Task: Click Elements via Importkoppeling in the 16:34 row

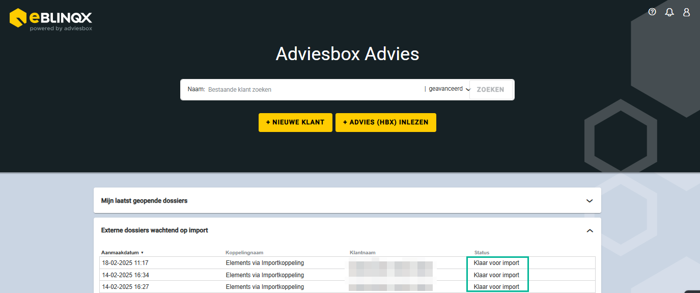Action: click(x=265, y=275)
